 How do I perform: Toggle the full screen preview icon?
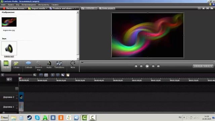click(208, 8)
